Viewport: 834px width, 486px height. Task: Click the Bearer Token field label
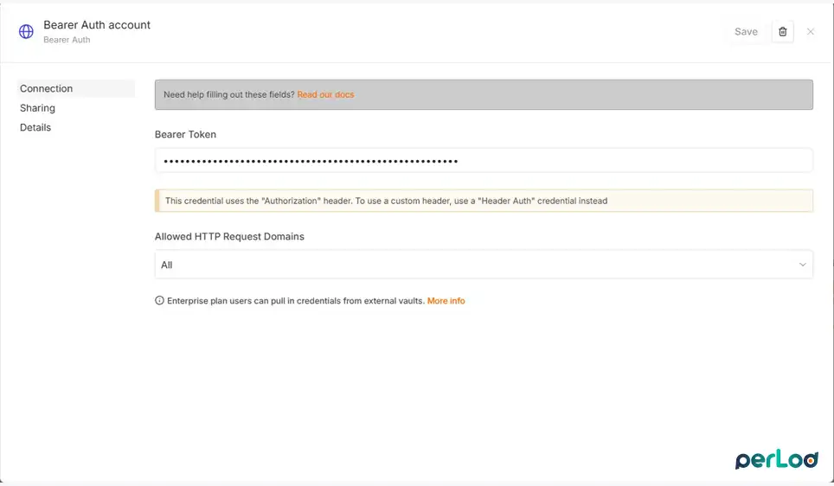[x=186, y=135]
